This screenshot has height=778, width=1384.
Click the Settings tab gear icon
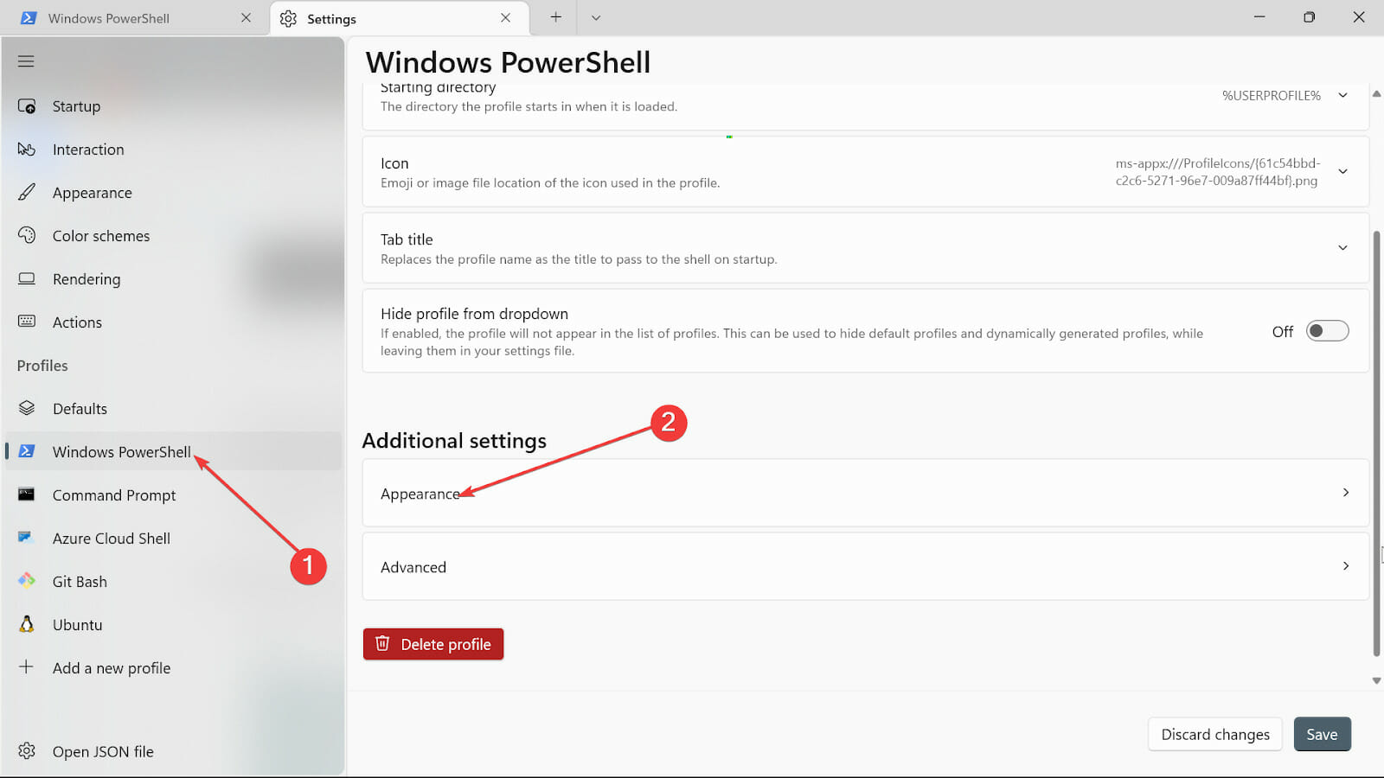click(288, 18)
